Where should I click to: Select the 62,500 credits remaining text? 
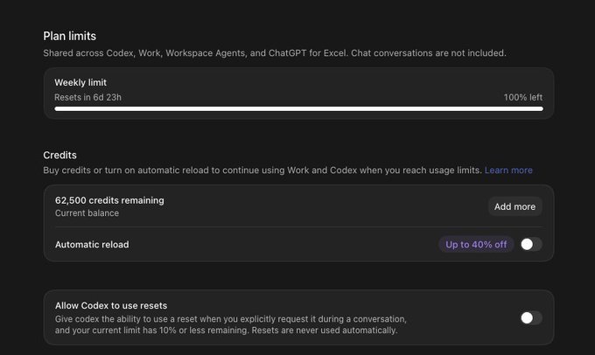tap(109, 200)
